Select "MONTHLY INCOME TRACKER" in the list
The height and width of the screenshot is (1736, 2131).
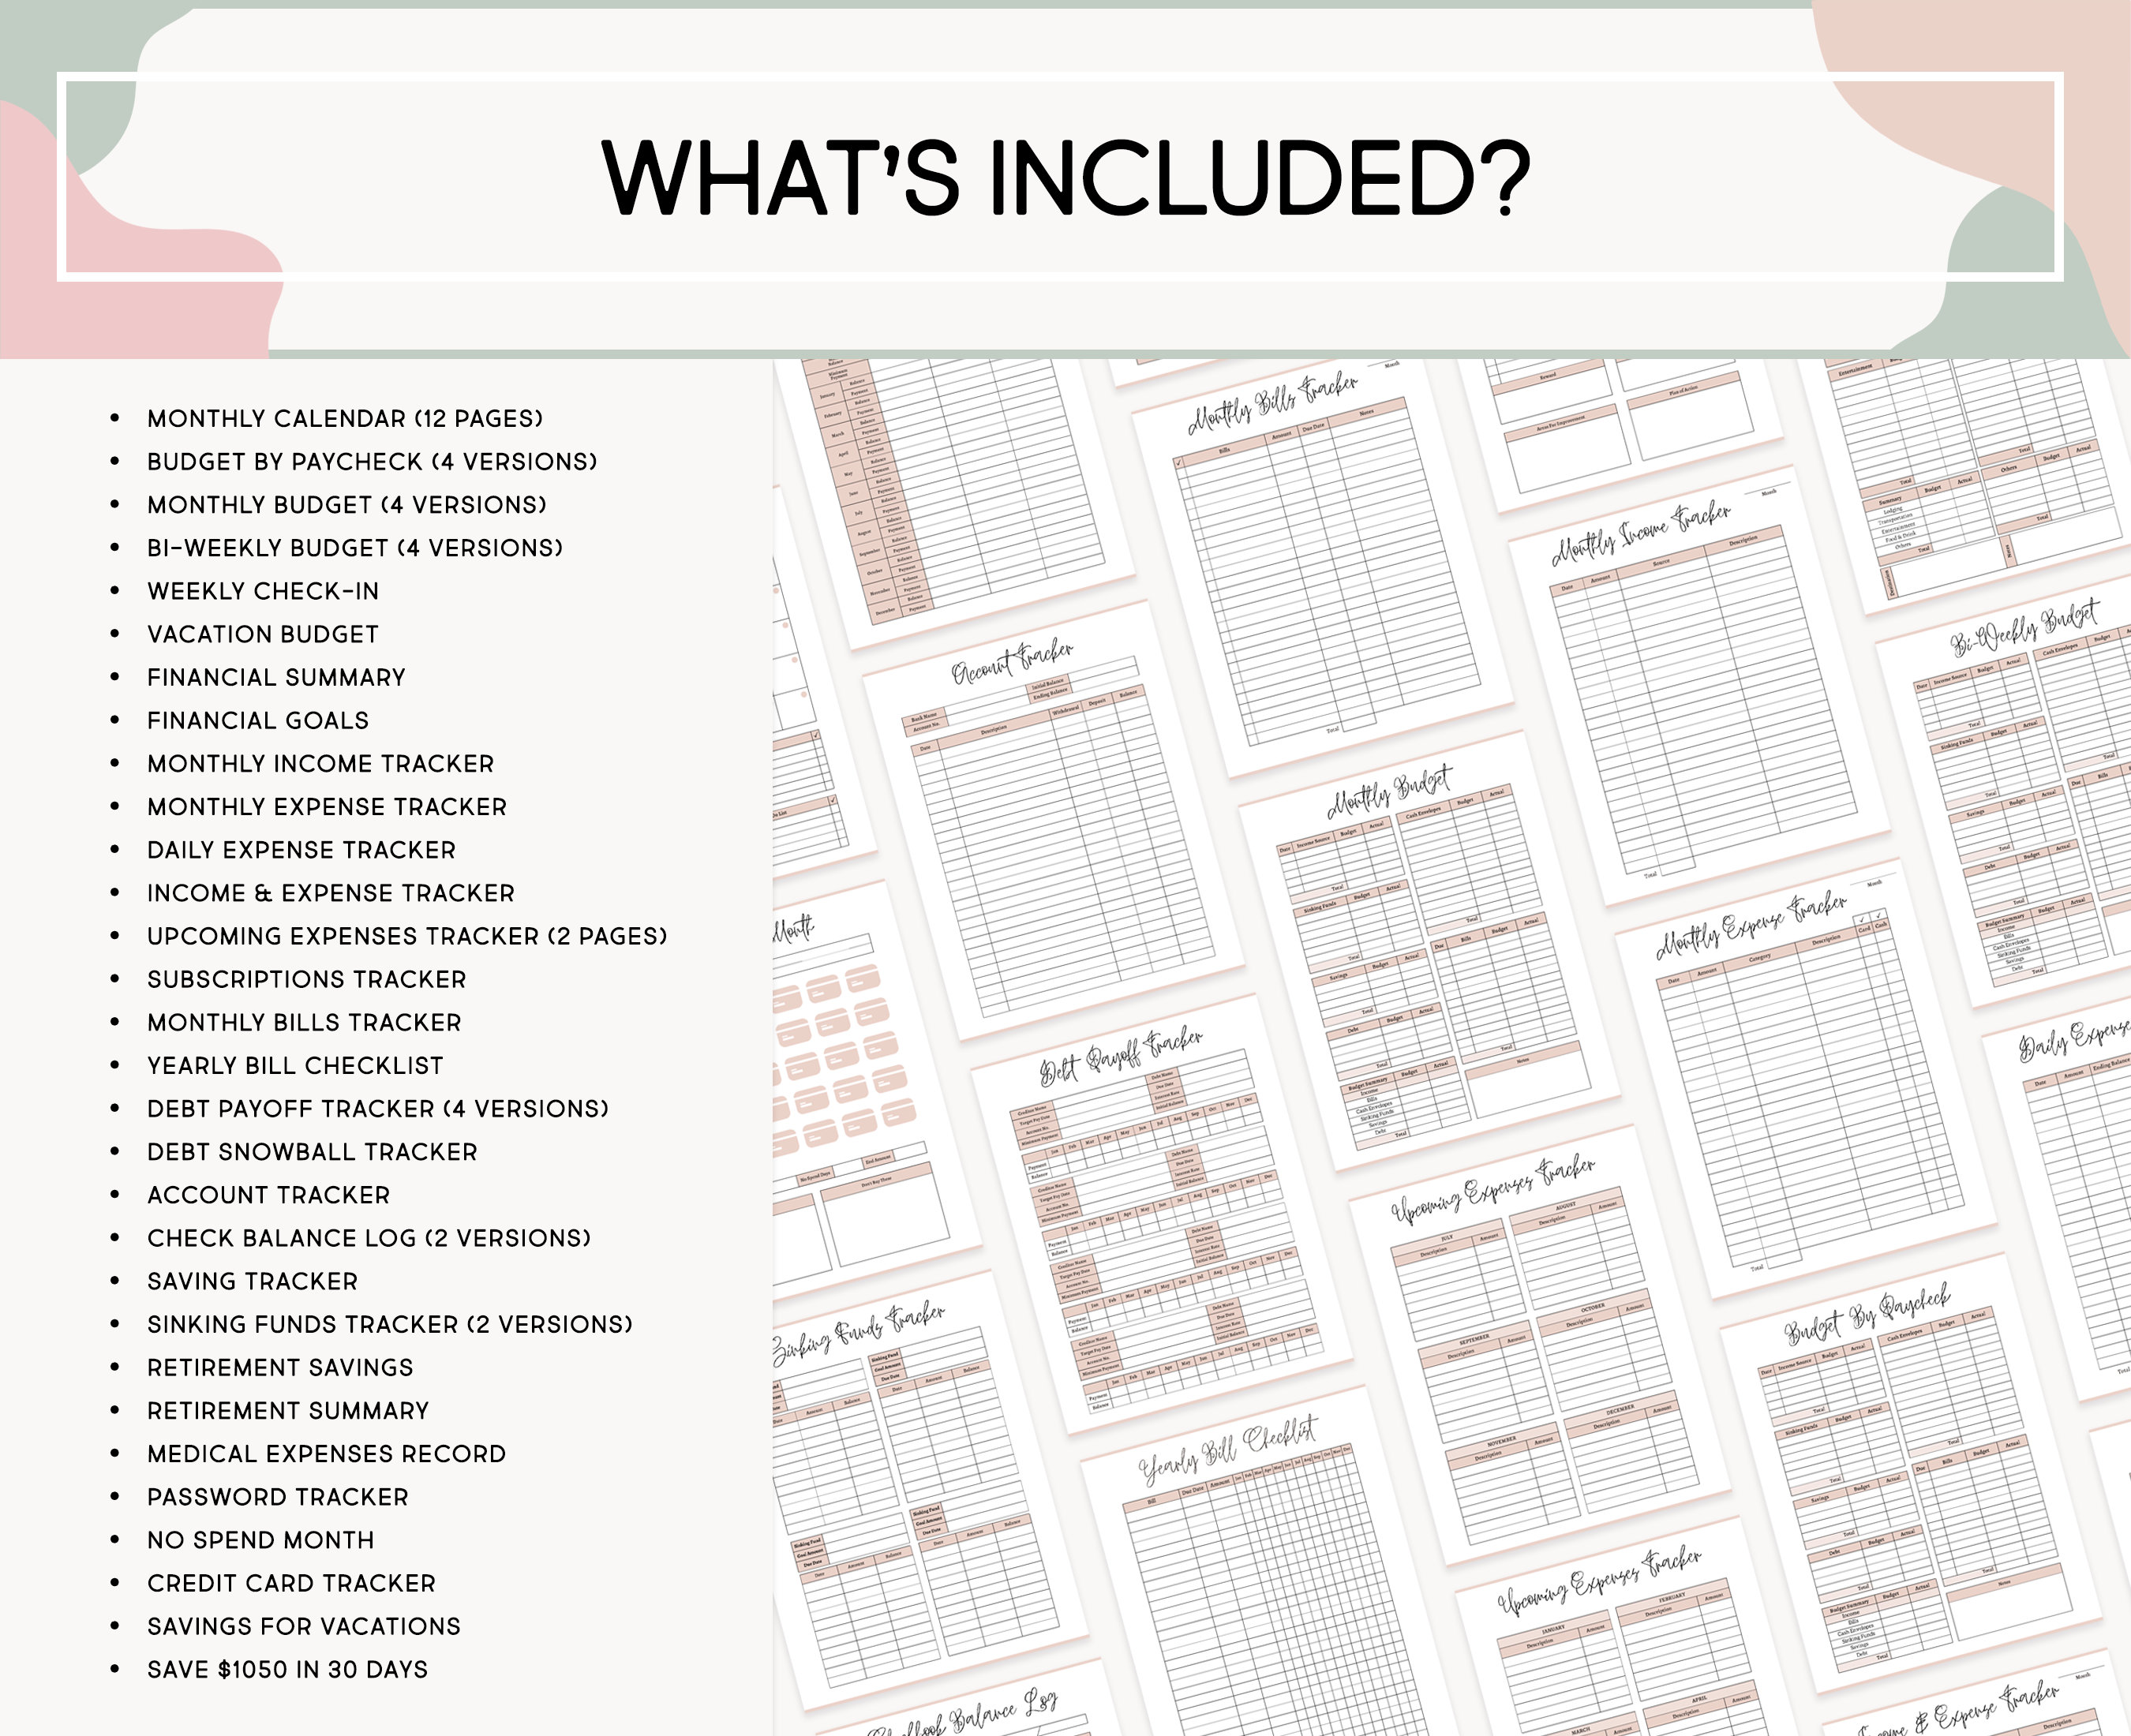point(321,764)
